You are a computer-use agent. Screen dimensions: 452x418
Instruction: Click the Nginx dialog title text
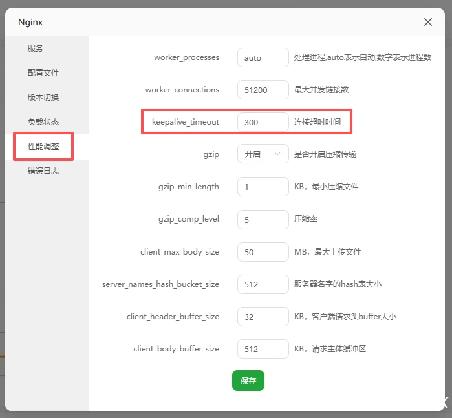[30, 22]
